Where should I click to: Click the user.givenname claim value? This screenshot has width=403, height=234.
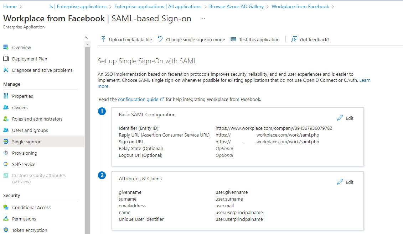tap(232, 192)
